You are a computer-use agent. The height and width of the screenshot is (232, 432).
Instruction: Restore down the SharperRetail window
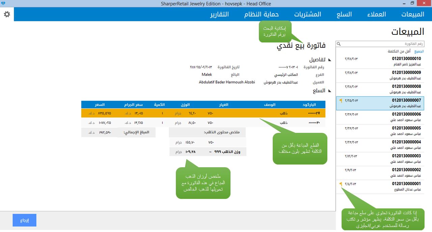click(x=412, y=3)
